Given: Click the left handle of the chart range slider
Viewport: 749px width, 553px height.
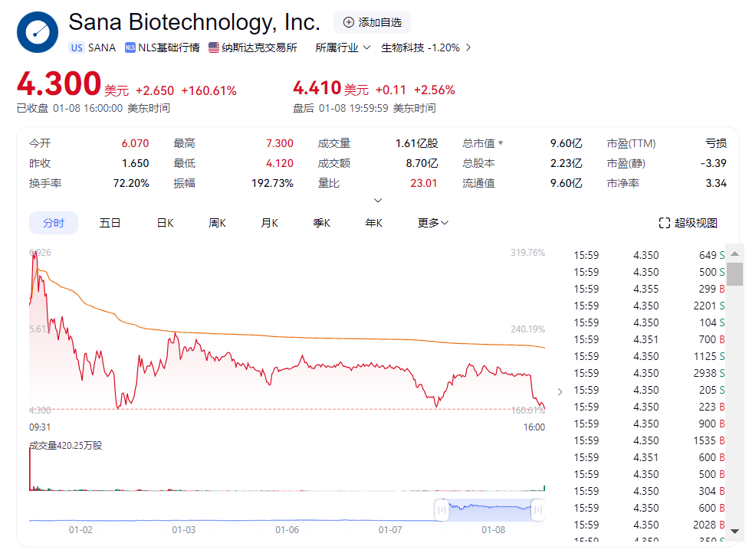Looking at the screenshot, I should click(x=441, y=510).
